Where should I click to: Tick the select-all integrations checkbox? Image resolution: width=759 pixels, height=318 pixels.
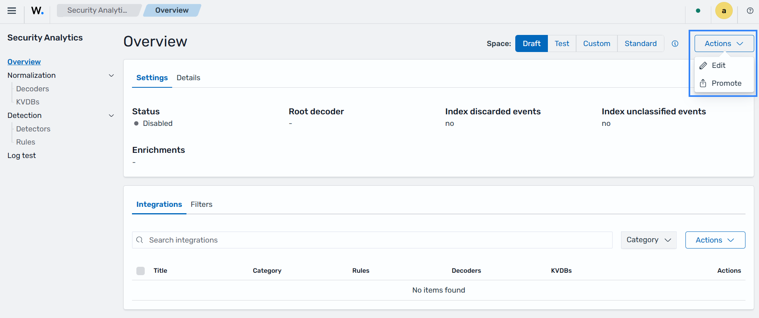tap(140, 271)
